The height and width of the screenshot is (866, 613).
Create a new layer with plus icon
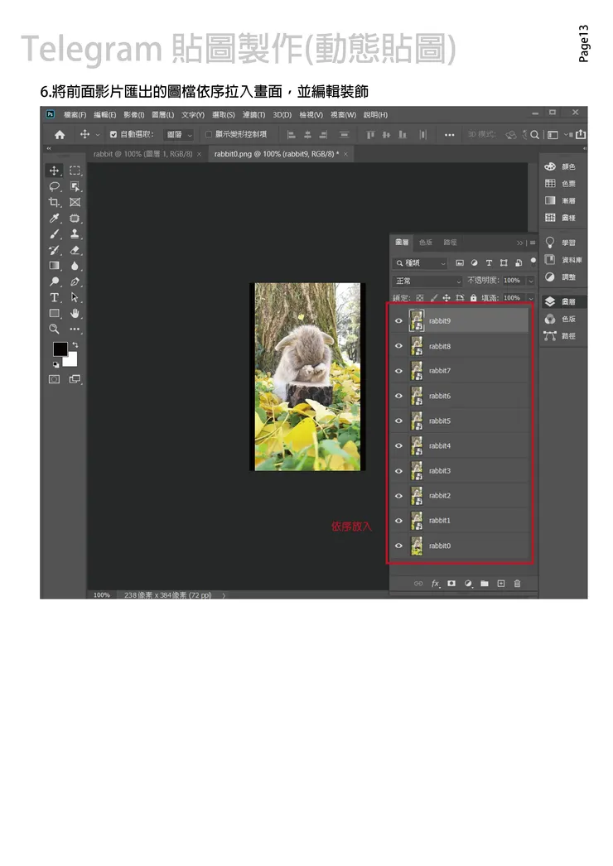[501, 583]
